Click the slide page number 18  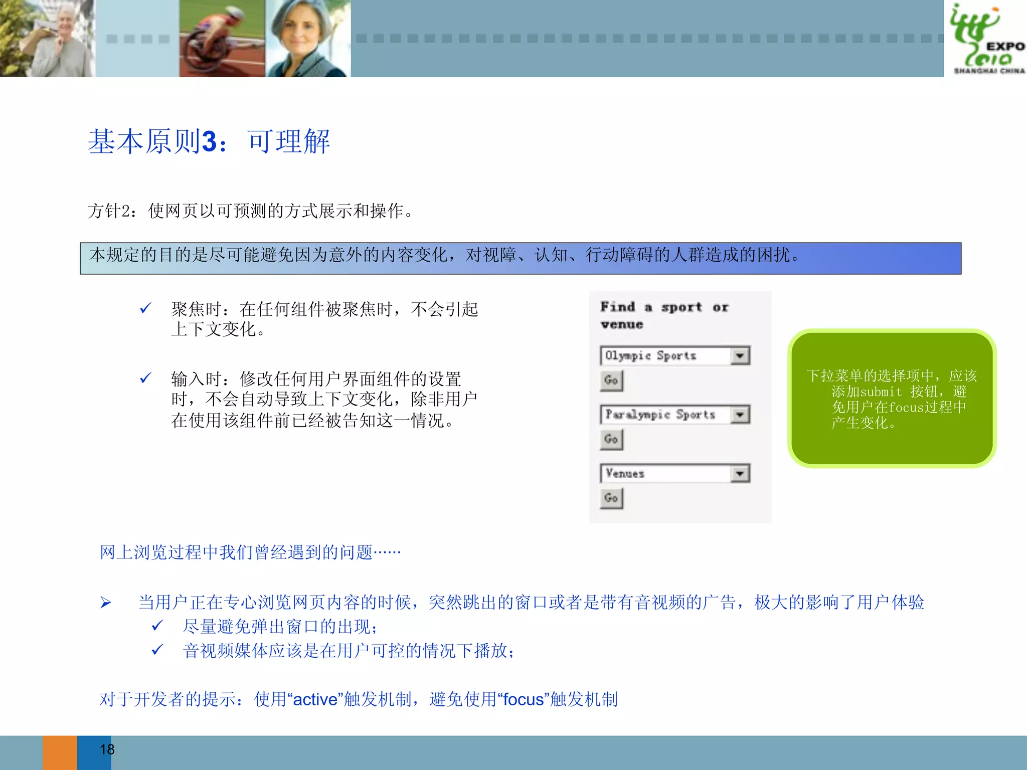click(107, 749)
